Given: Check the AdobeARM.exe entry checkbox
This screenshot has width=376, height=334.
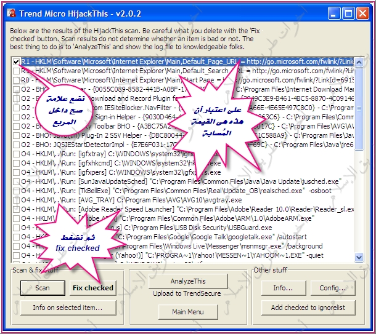Looking at the screenshot, I should (x=16, y=218).
